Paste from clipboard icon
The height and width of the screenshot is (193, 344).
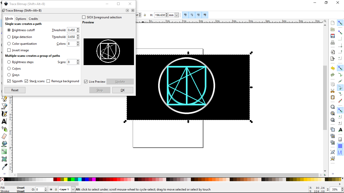tap(333, 97)
